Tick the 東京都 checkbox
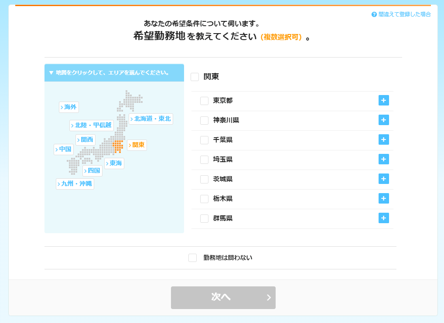Screen dimensions: 444x323 [204, 101]
